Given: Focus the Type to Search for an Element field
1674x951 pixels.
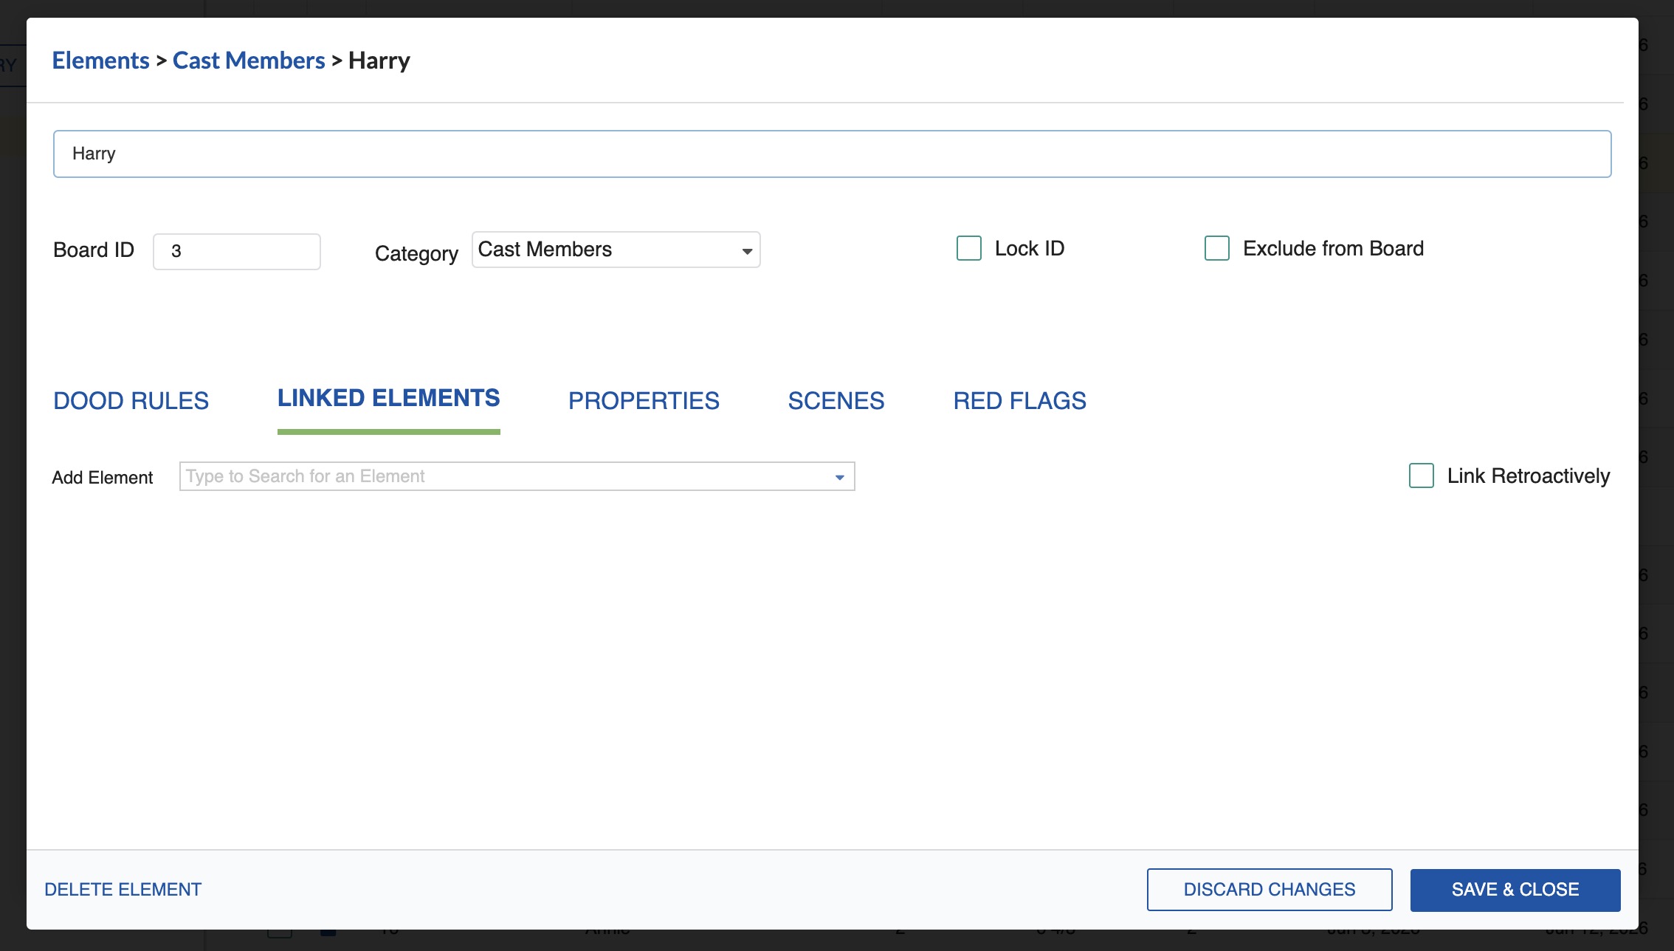Looking at the screenshot, I should pyautogui.click(x=502, y=477).
